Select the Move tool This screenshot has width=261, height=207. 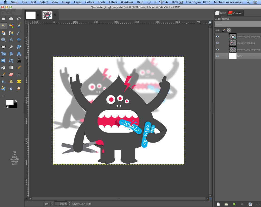(19, 40)
